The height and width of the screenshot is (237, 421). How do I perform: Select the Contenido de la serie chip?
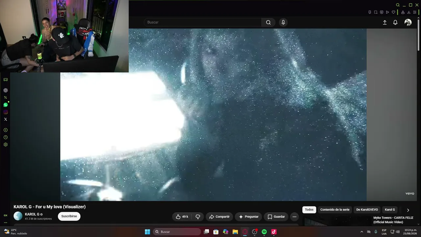335,210
